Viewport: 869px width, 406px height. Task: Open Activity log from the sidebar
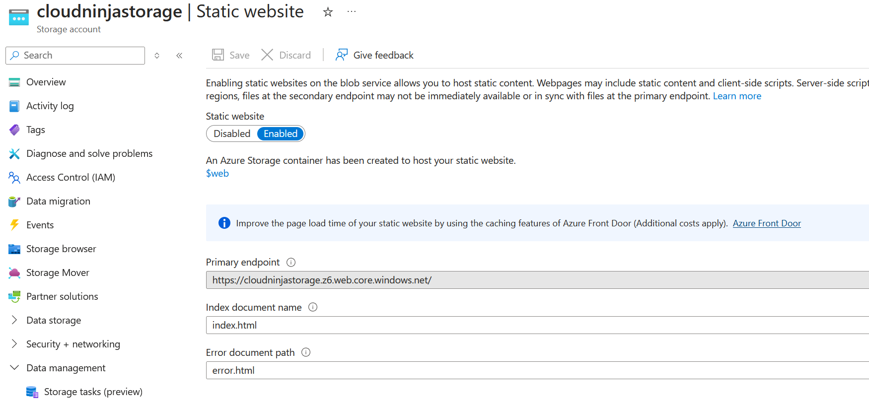(50, 106)
